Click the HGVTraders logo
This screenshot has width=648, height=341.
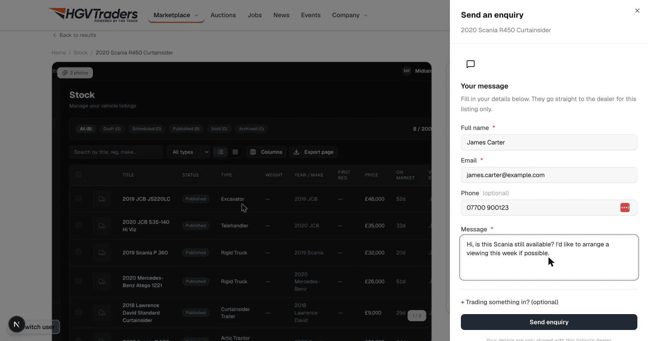(x=93, y=15)
